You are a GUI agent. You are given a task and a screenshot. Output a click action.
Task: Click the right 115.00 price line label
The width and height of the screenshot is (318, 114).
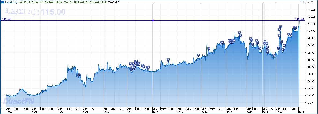coord(299,19)
